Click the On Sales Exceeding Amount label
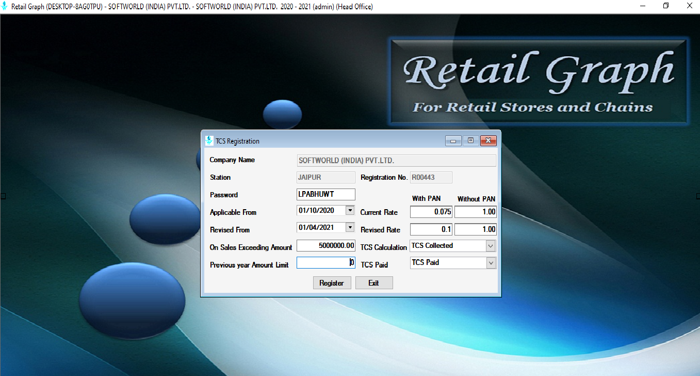 251,247
